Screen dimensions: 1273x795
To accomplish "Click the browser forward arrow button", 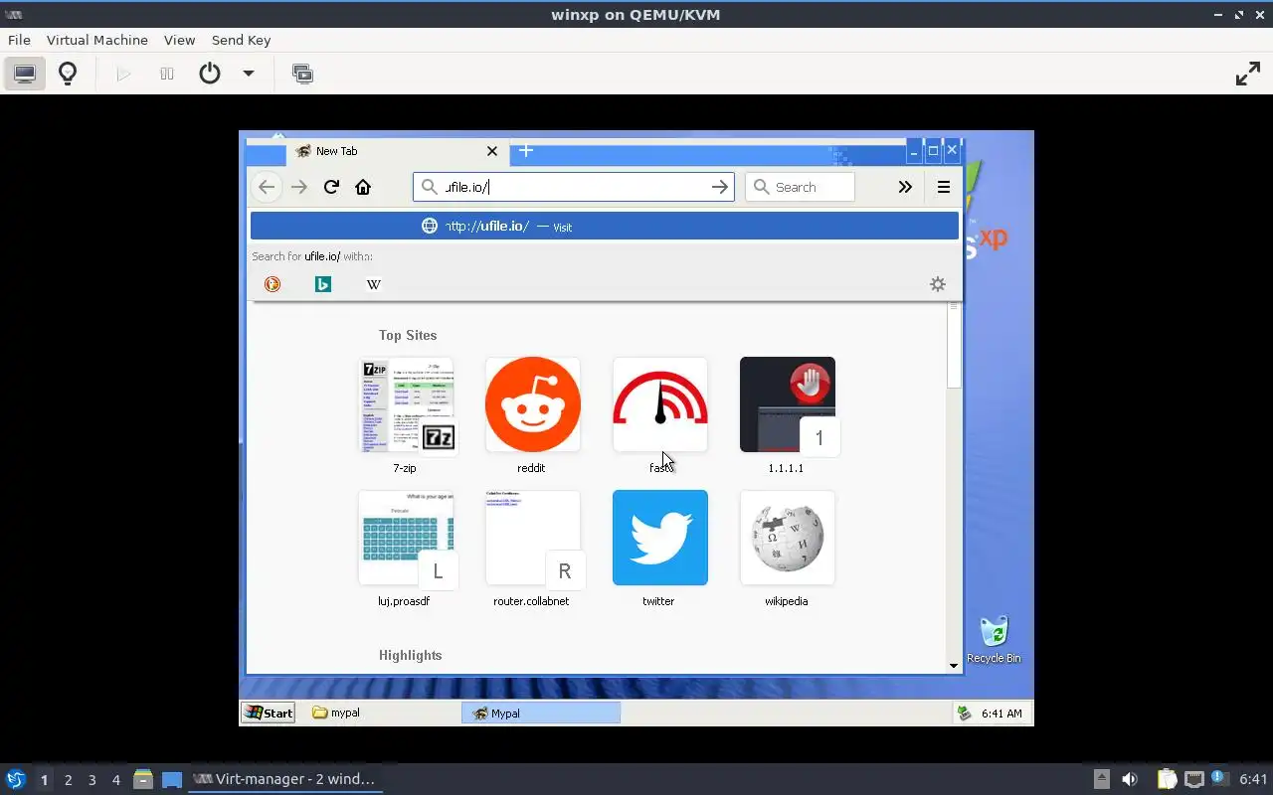I will point(298,187).
